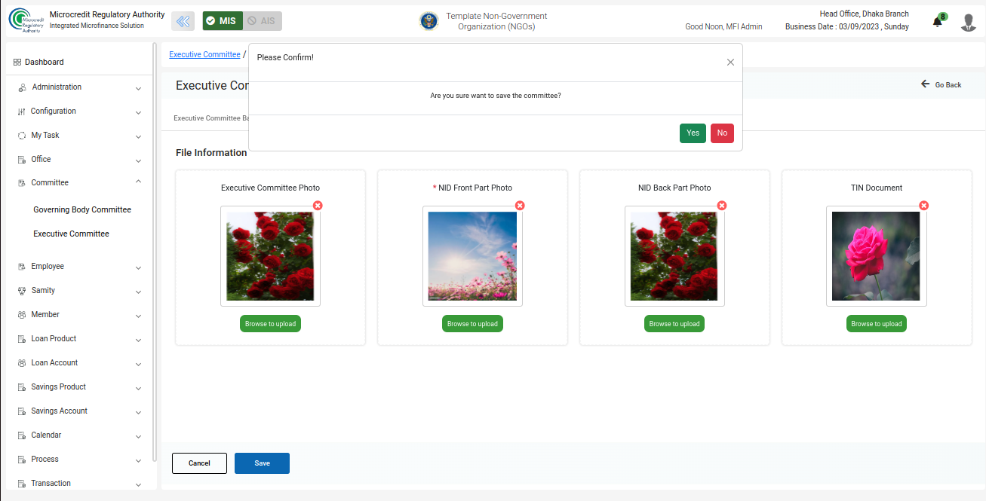Image resolution: width=986 pixels, height=501 pixels.
Task: Browse to upload NID Front Part Photo
Action: click(472, 324)
